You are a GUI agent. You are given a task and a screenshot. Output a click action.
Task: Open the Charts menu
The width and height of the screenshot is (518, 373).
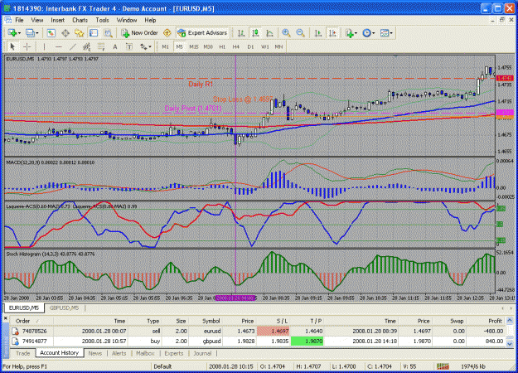[80, 20]
